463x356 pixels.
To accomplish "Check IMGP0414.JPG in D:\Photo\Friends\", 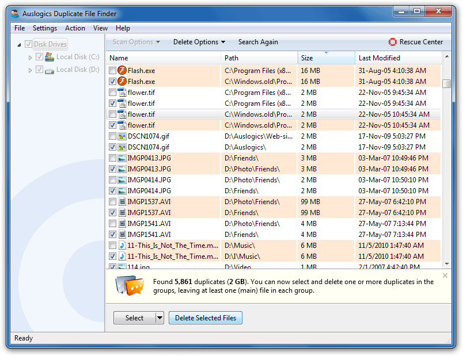I will pos(112,180).
